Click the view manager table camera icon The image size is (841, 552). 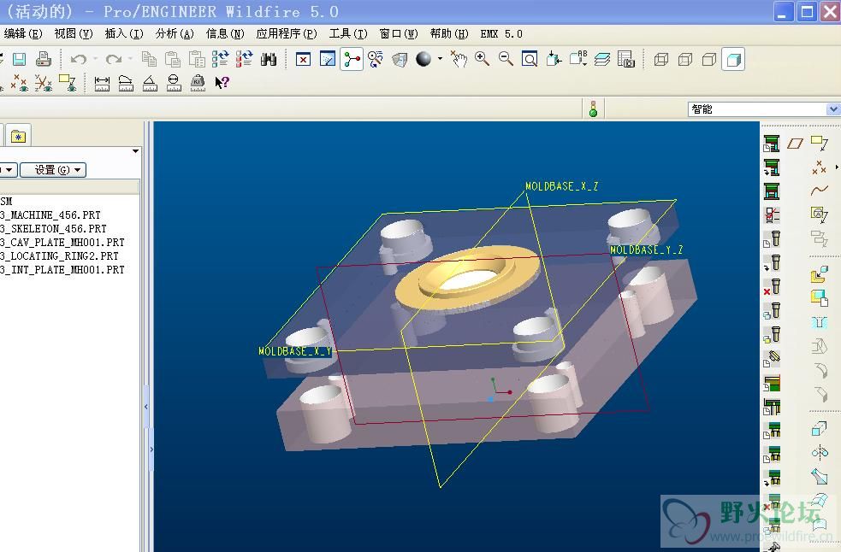[x=626, y=59]
